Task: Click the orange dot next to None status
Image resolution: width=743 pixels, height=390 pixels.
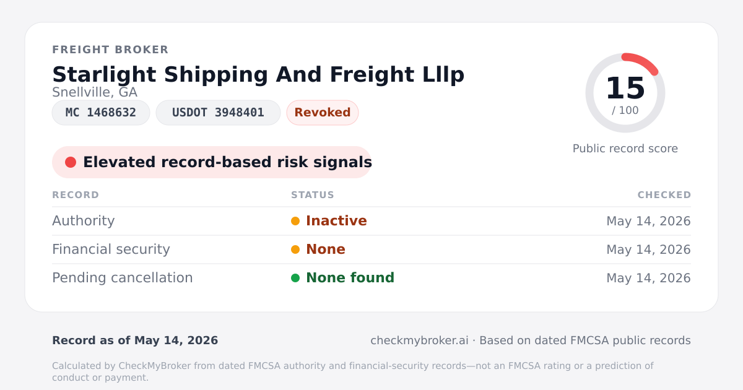Action: pyautogui.click(x=295, y=249)
